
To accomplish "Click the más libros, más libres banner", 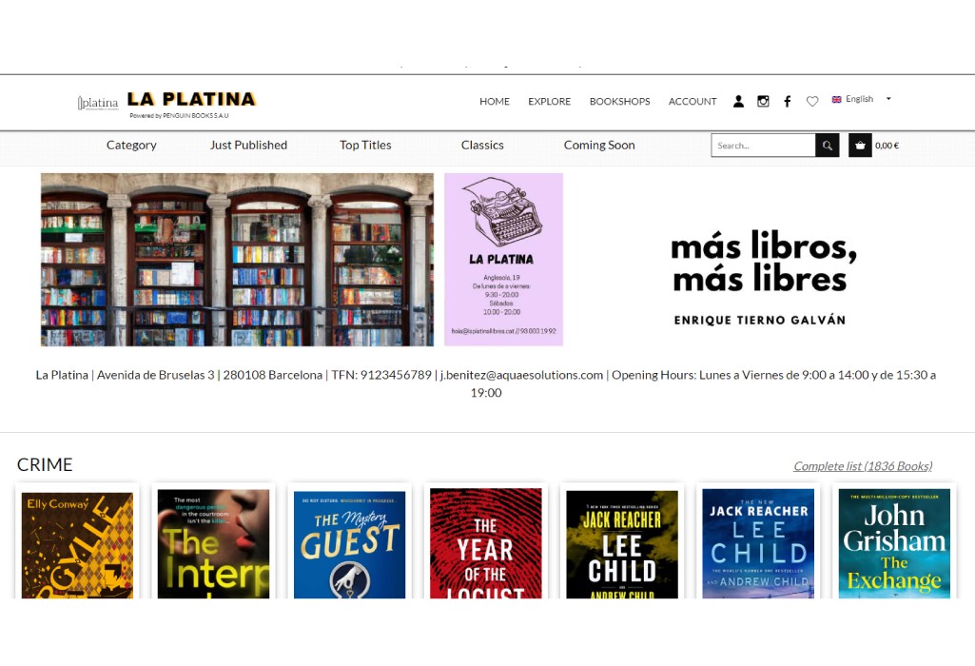I will (x=763, y=276).
